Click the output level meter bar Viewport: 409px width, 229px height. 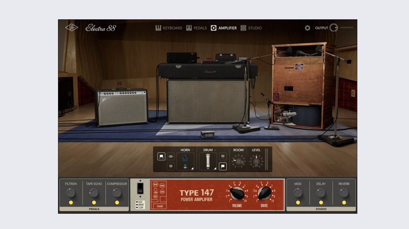(x=347, y=28)
